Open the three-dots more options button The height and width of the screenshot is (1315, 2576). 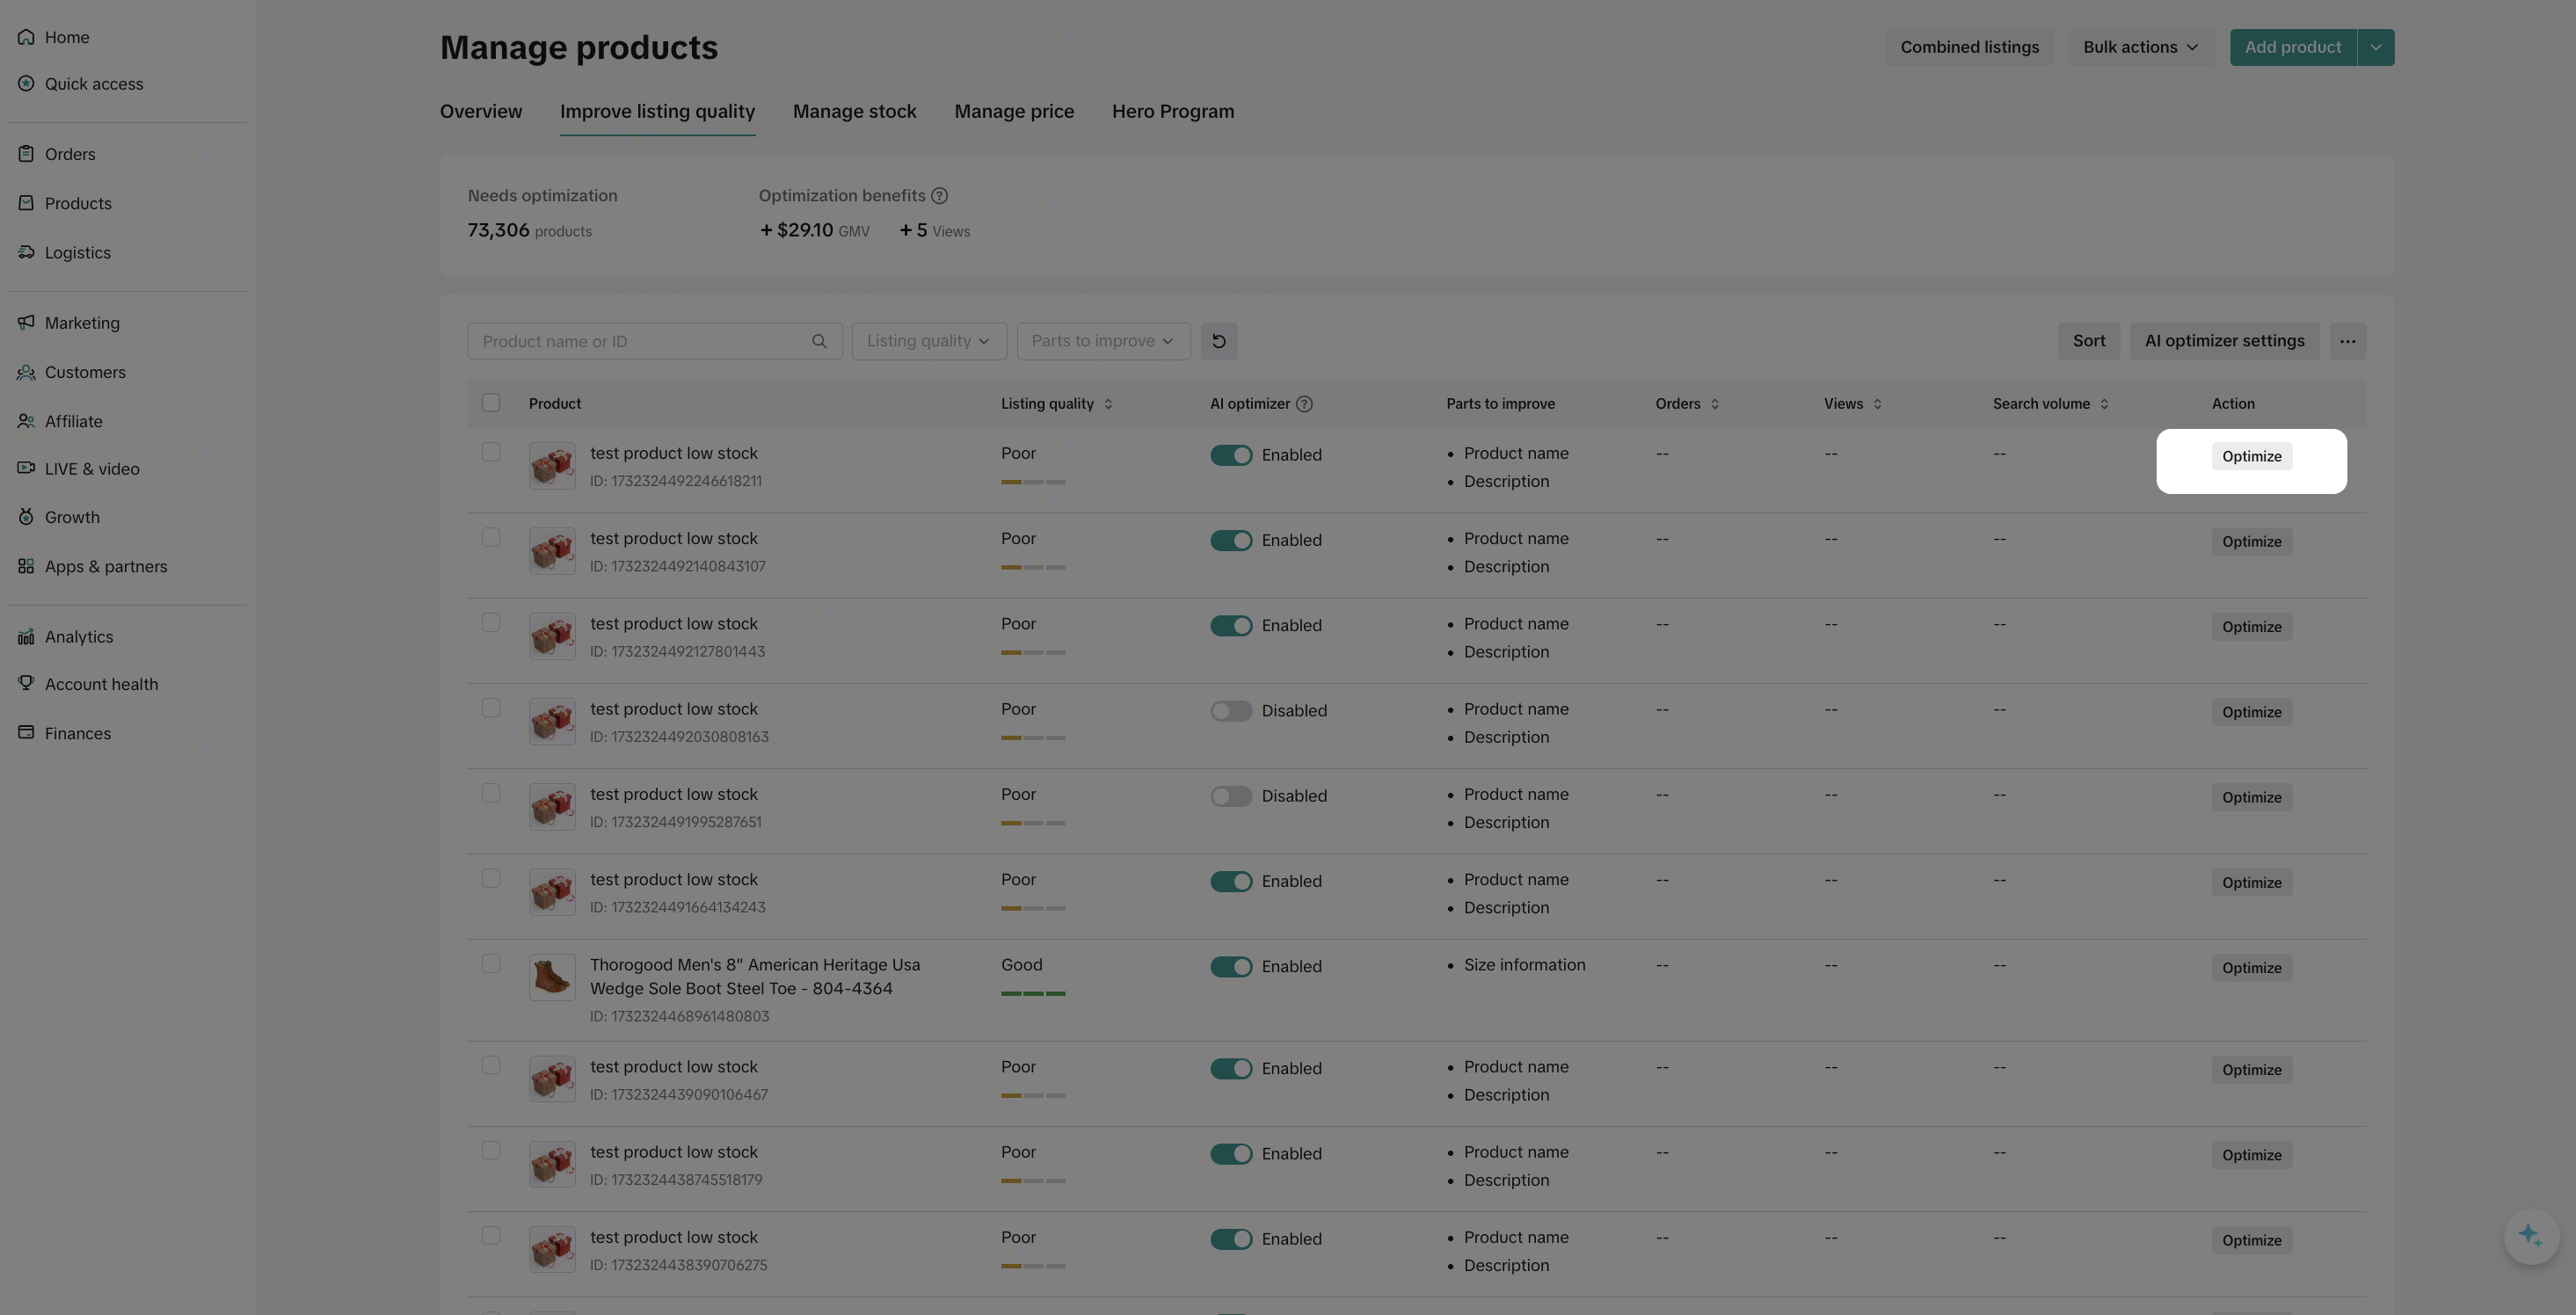tap(2347, 341)
